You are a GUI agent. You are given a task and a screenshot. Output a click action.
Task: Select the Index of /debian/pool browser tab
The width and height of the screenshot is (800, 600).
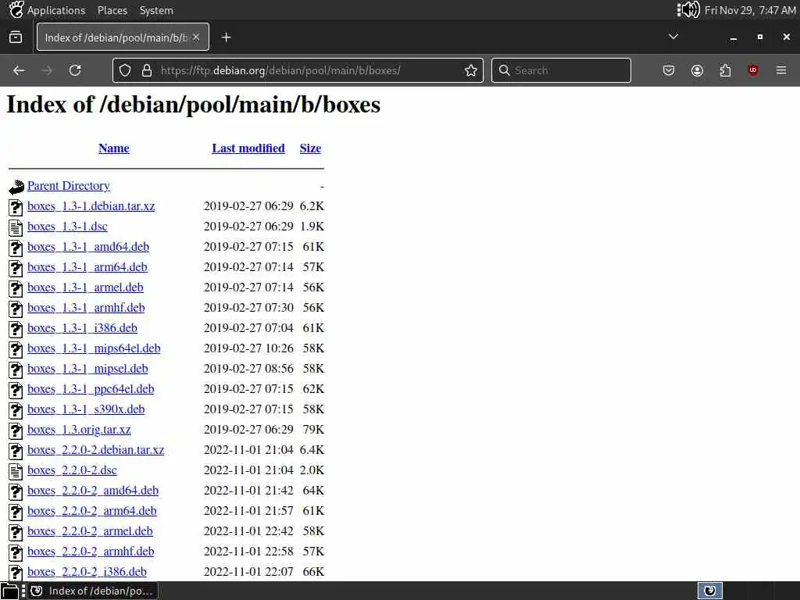pos(123,37)
